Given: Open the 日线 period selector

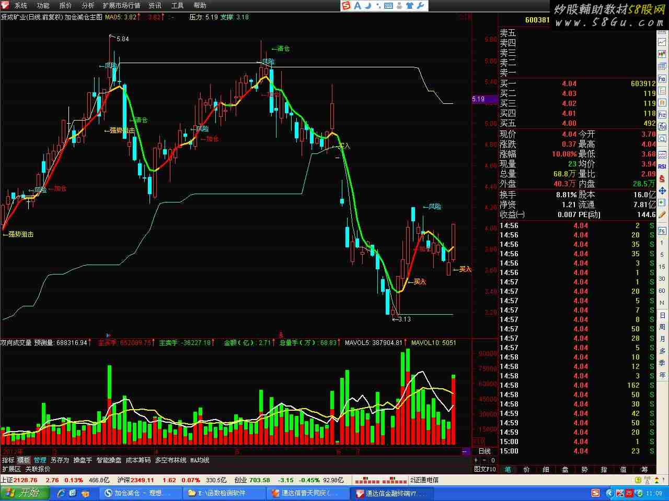Looking at the screenshot, I should point(485,451).
